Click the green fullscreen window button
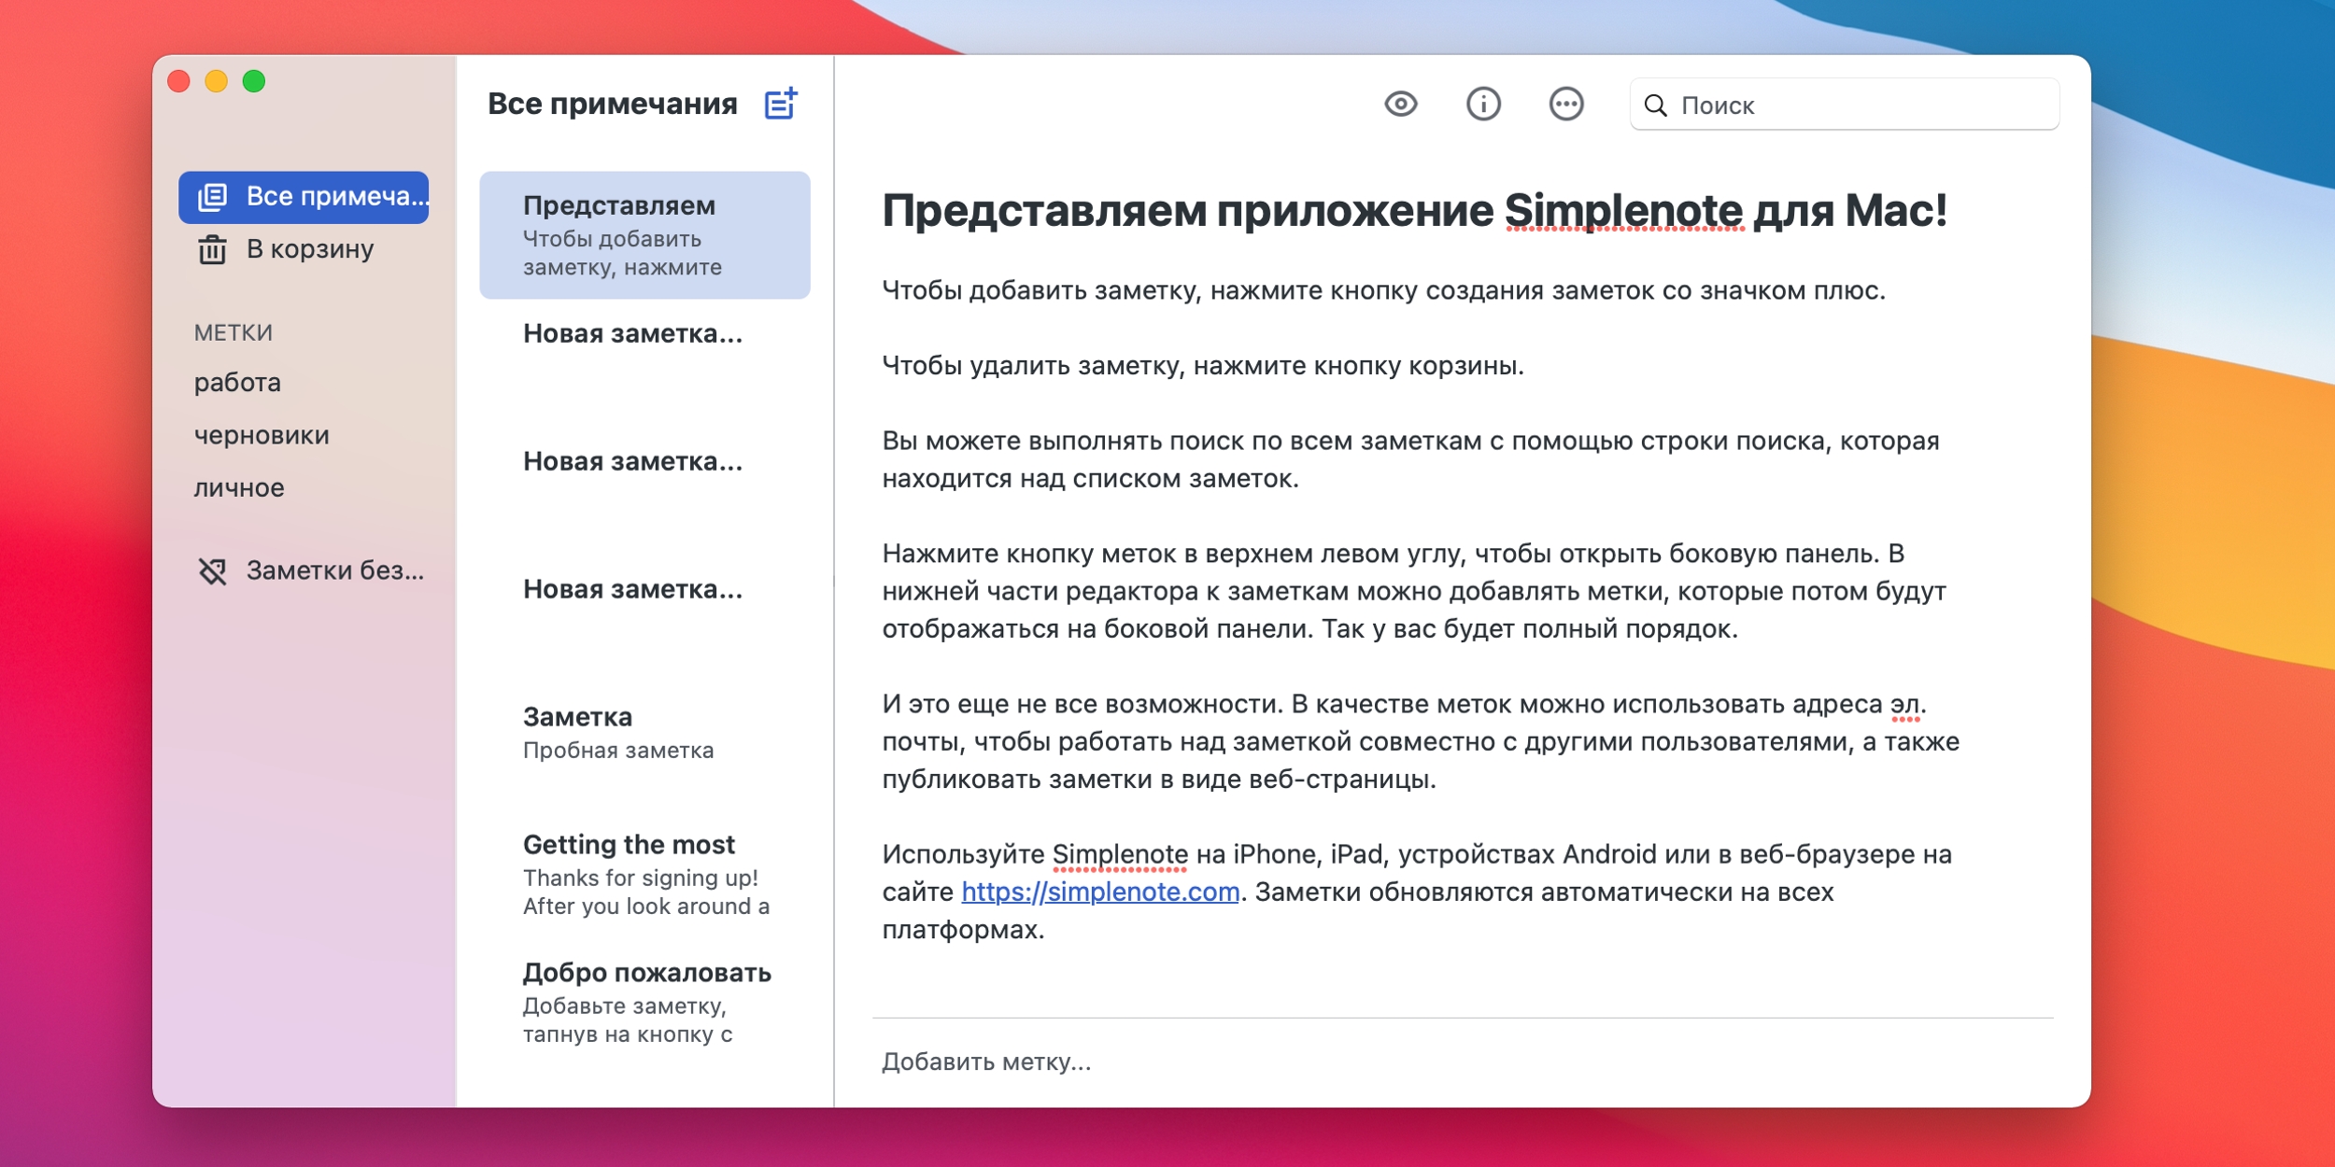This screenshot has width=2335, height=1167. coord(254,82)
